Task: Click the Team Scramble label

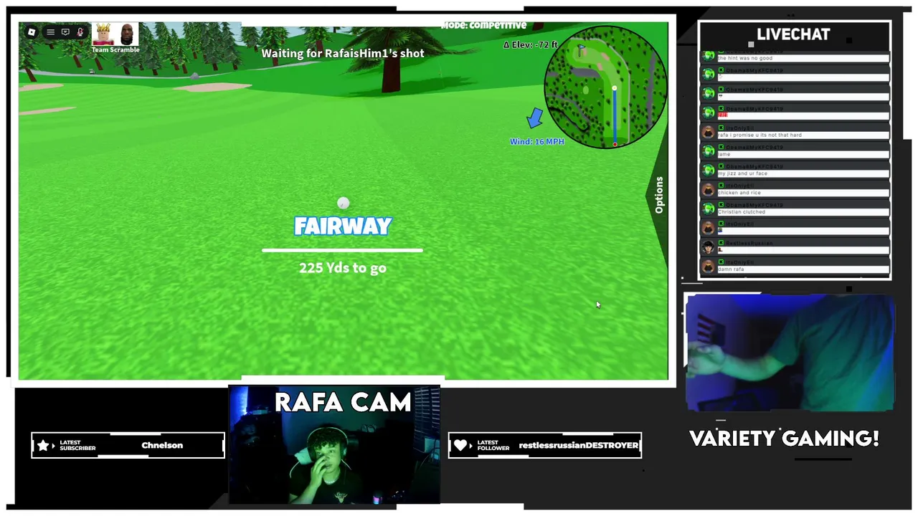Action: pos(115,50)
